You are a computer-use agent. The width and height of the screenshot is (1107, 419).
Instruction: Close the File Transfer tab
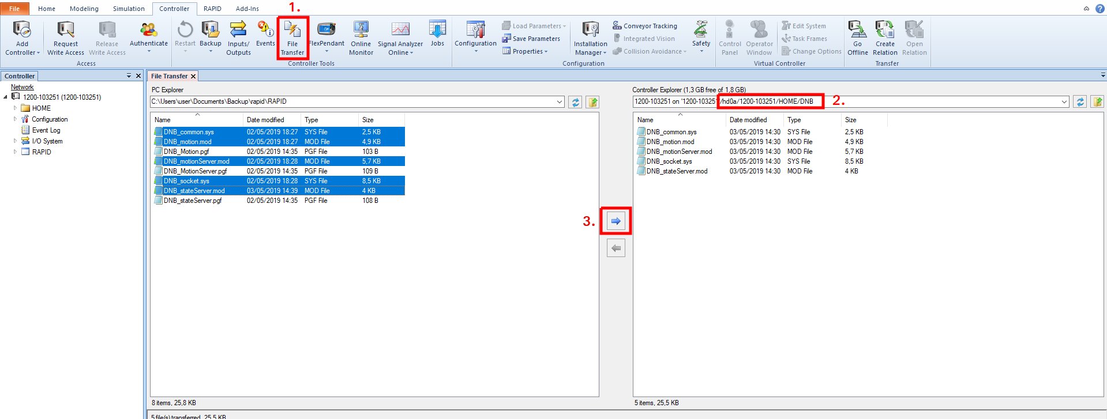[x=193, y=76]
